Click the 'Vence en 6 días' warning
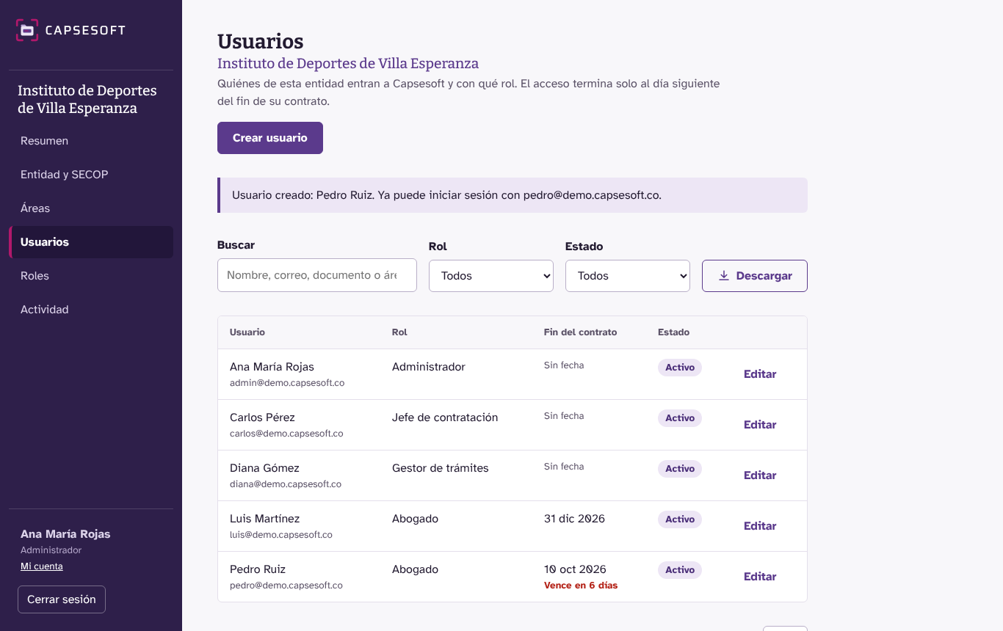 (581, 586)
